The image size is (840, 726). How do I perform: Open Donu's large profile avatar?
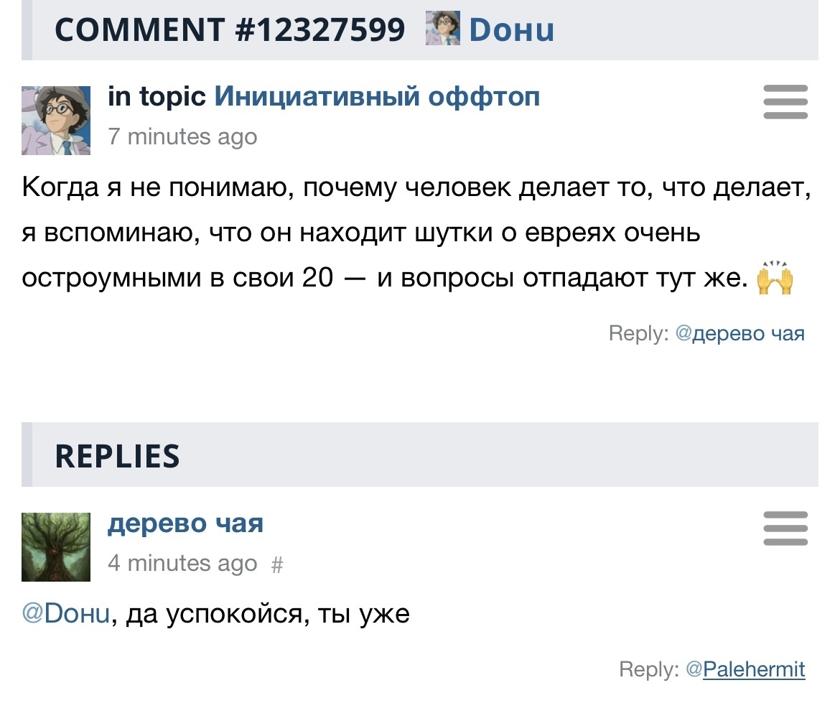[x=56, y=121]
